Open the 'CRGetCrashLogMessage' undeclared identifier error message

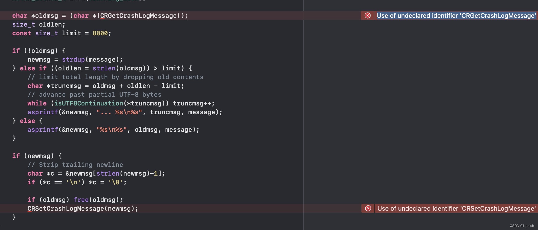point(456,15)
